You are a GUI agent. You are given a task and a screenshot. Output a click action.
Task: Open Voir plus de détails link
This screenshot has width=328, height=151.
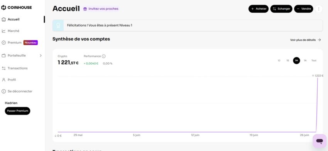click(303, 40)
